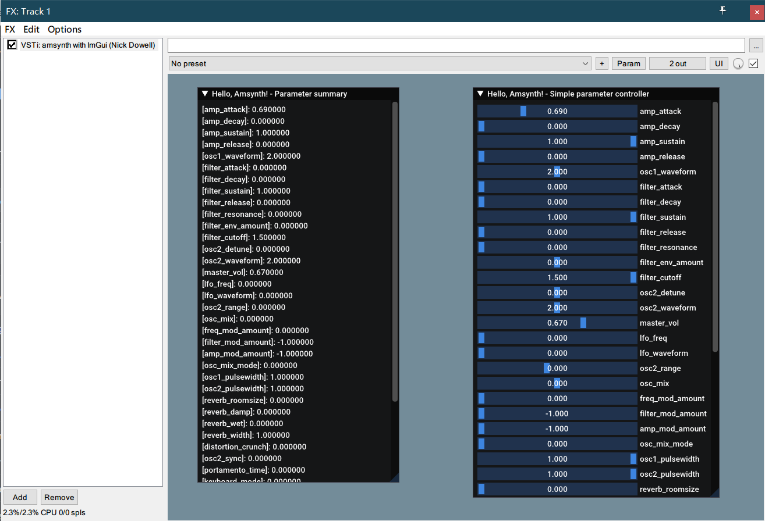
Task: Click the Remove FX button
Action: (x=59, y=497)
